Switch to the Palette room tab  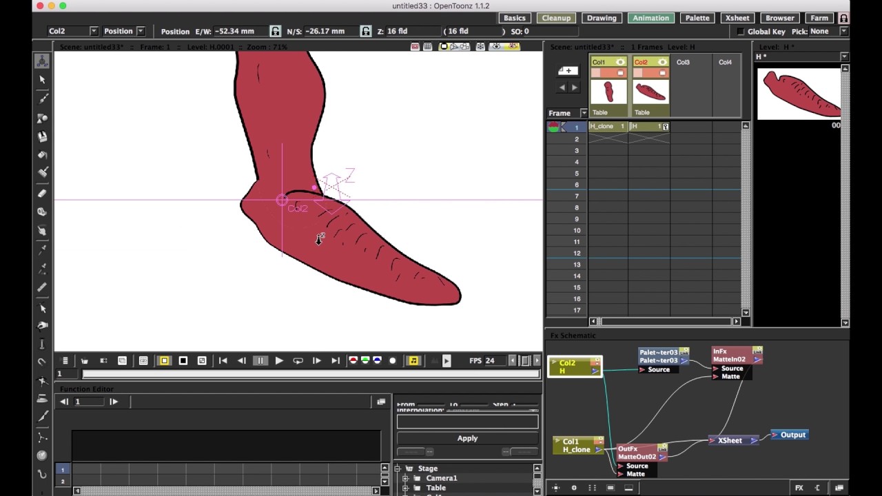point(697,18)
